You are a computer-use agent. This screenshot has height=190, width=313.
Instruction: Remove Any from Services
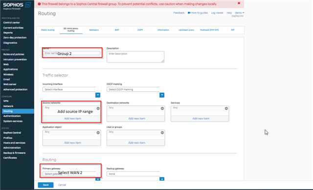(226, 108)
